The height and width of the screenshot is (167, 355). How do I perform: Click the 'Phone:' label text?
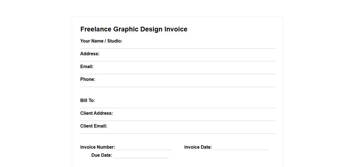87,79
